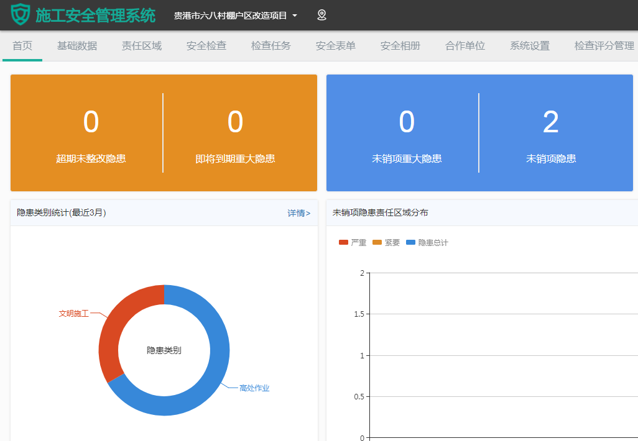Toggle the 严重 legend series
Screen dimensions: 638x441
[x=353, y=243]
